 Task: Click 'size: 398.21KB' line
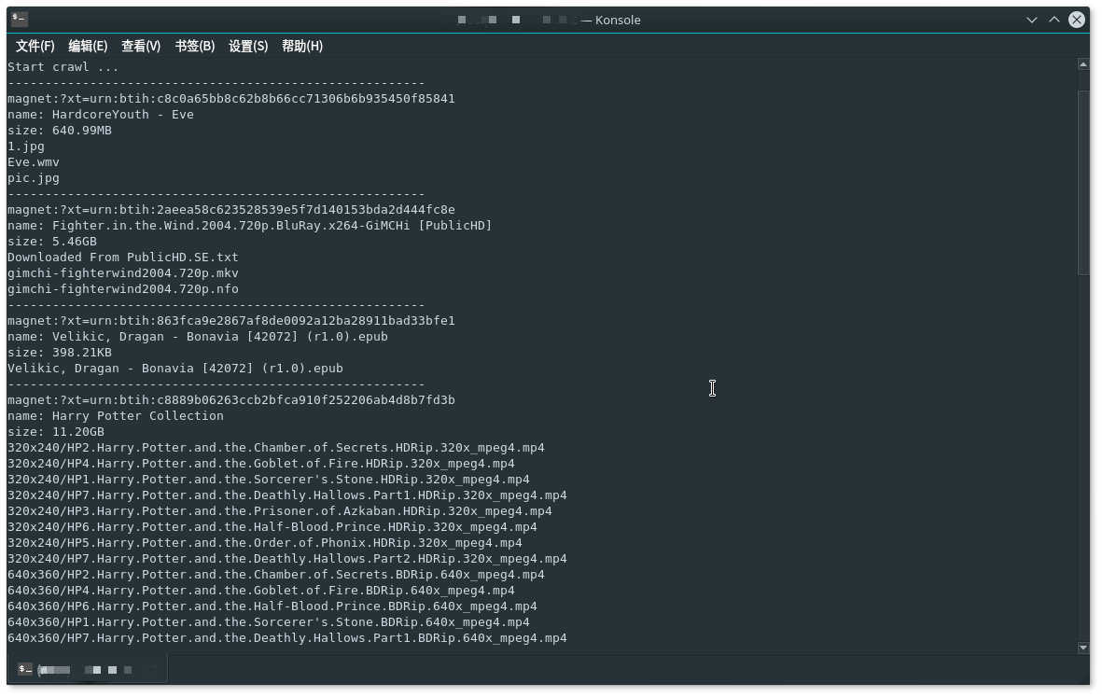click(x=60, y=353)
